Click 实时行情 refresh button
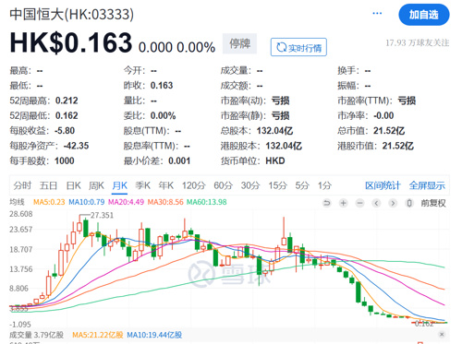The height and width of the screenshot is (344, 462). (x=298, y=47)
